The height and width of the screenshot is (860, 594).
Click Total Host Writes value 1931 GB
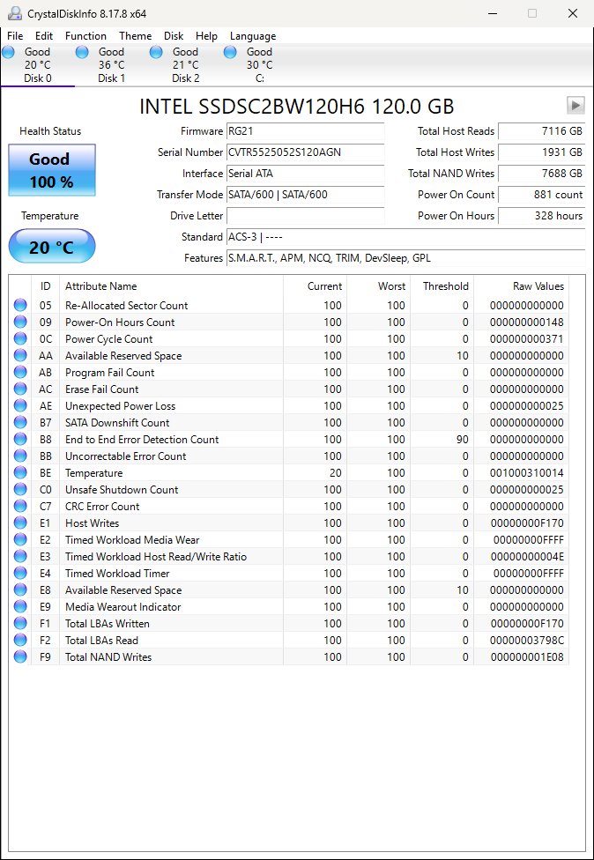click(x=542, y=152)
